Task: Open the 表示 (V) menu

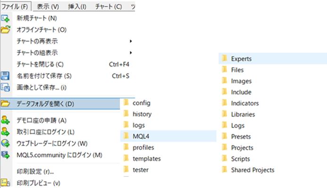Action: 48,7
